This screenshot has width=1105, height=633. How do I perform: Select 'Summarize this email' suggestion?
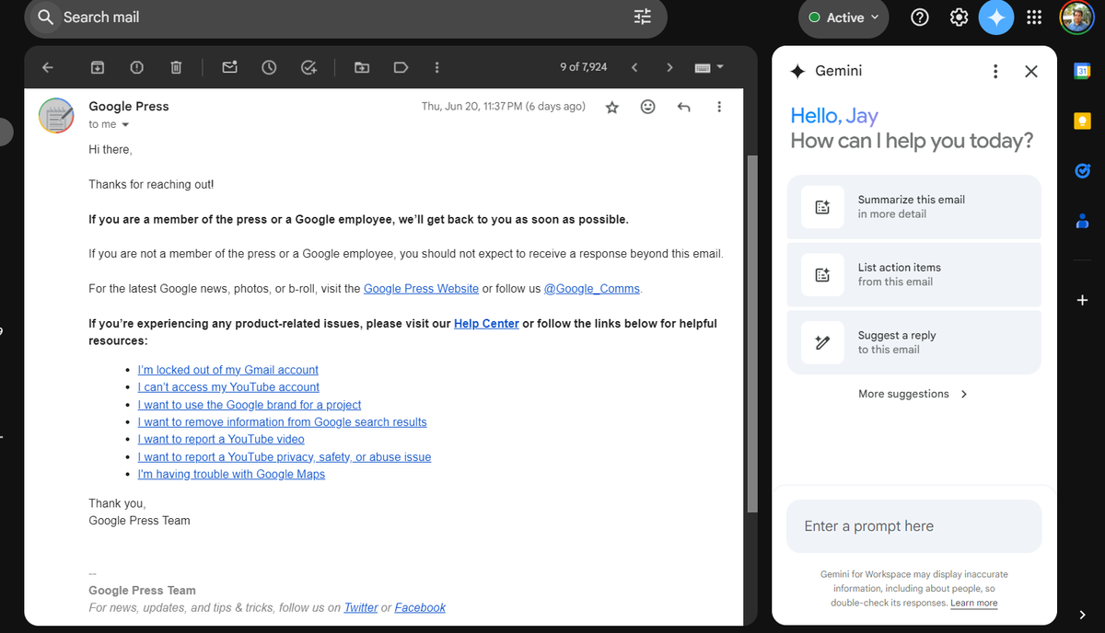[913, 206]
